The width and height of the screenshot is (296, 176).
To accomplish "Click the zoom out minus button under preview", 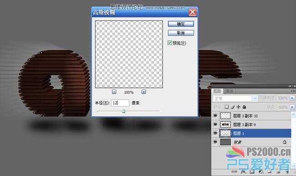I will click(114, 92).
